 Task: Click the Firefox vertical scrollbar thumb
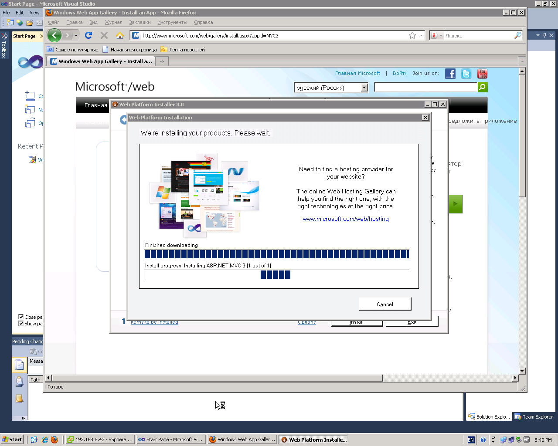click(522, 136)
